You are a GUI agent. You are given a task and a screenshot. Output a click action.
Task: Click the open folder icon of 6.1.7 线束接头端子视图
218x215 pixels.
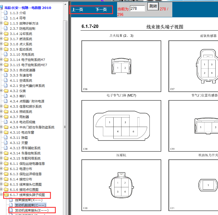(x=6, y=195)
